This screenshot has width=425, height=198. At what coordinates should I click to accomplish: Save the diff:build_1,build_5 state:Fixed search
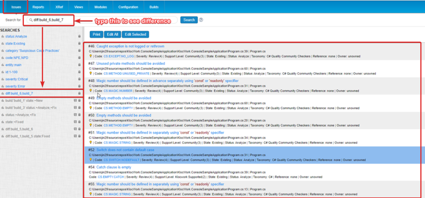(75, 136)
